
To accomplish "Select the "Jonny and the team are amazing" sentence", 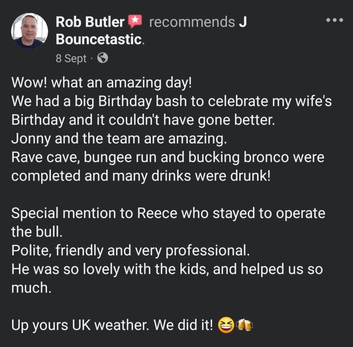I will tap(118, 138).
